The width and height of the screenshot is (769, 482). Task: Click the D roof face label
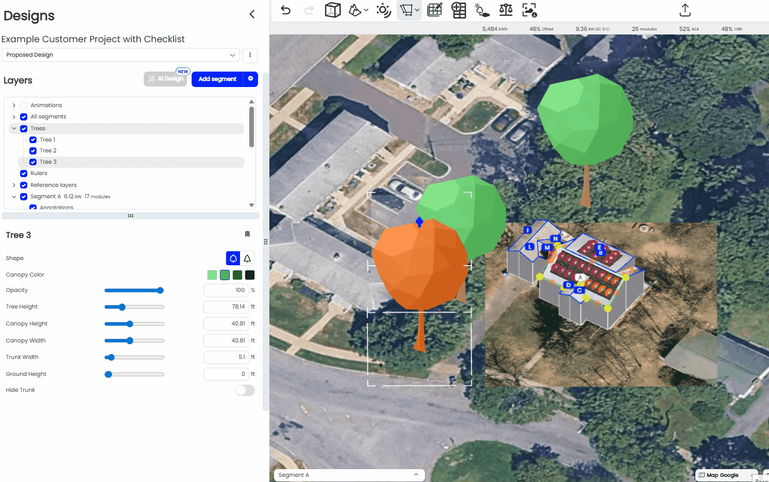(568, 285)
